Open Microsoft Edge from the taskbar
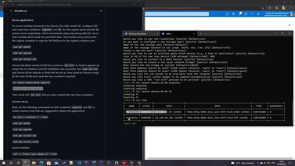 pyautogui.click(x=41, y=163)
